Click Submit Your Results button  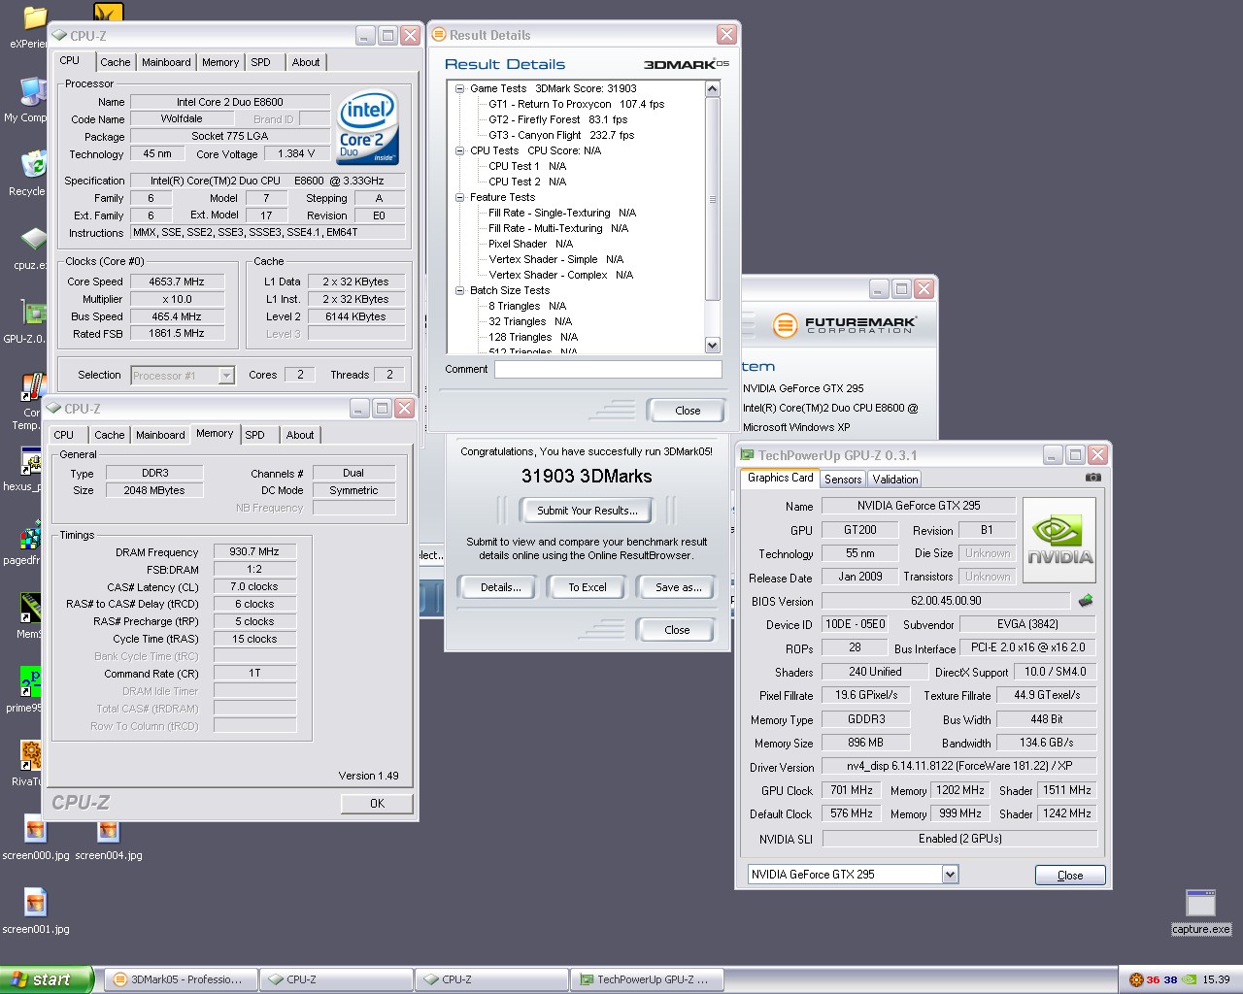coord(588,511)
